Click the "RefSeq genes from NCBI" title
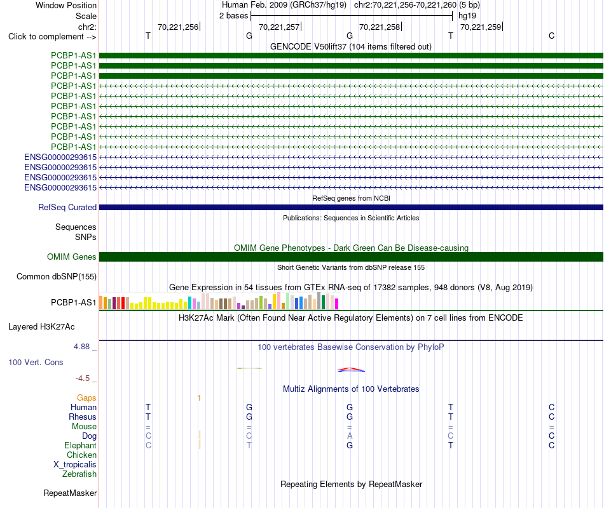This screenshot has height=508, width=604. (x=351, y=198)
